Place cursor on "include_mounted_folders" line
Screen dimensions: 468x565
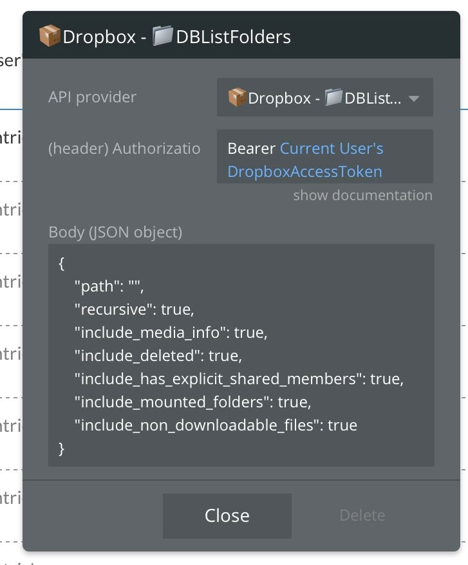(192, 402)
